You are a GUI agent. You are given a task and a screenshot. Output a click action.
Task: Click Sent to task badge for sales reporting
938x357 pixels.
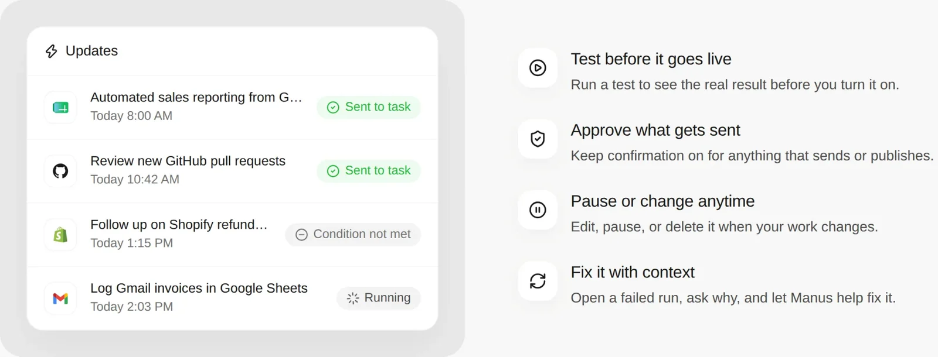(369, 107)
